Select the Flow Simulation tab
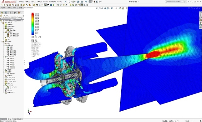Screen dimensions: 202x122 coord(29,8)
